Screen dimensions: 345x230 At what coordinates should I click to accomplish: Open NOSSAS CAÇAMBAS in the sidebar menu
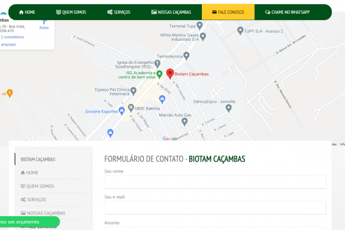(x=43, y=213)
